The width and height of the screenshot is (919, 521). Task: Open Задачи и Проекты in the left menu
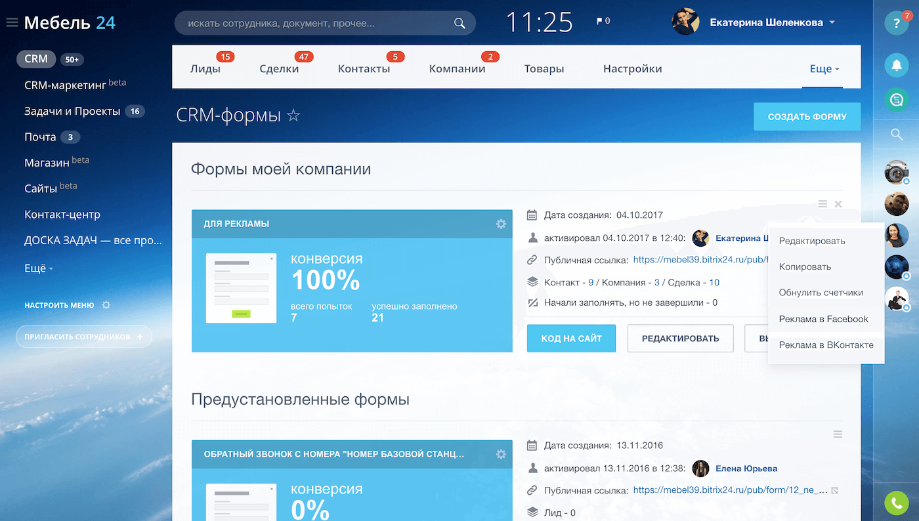(x=72, y=112)
